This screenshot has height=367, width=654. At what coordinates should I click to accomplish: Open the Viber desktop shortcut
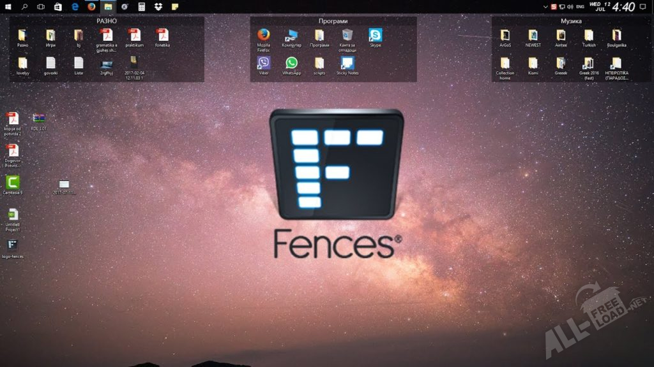click(263, 63)
